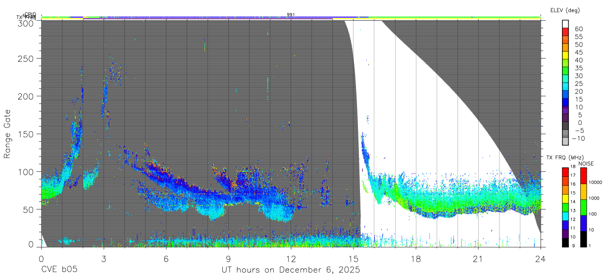The image size is (608, 280).
Task: Click the '991' CPID value above plot
Action: [291, 15]
